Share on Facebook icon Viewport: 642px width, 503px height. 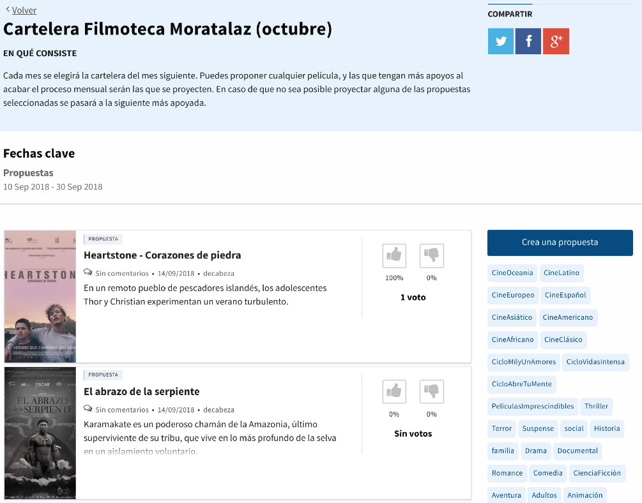pyautogui.click(x=528, y=41)
